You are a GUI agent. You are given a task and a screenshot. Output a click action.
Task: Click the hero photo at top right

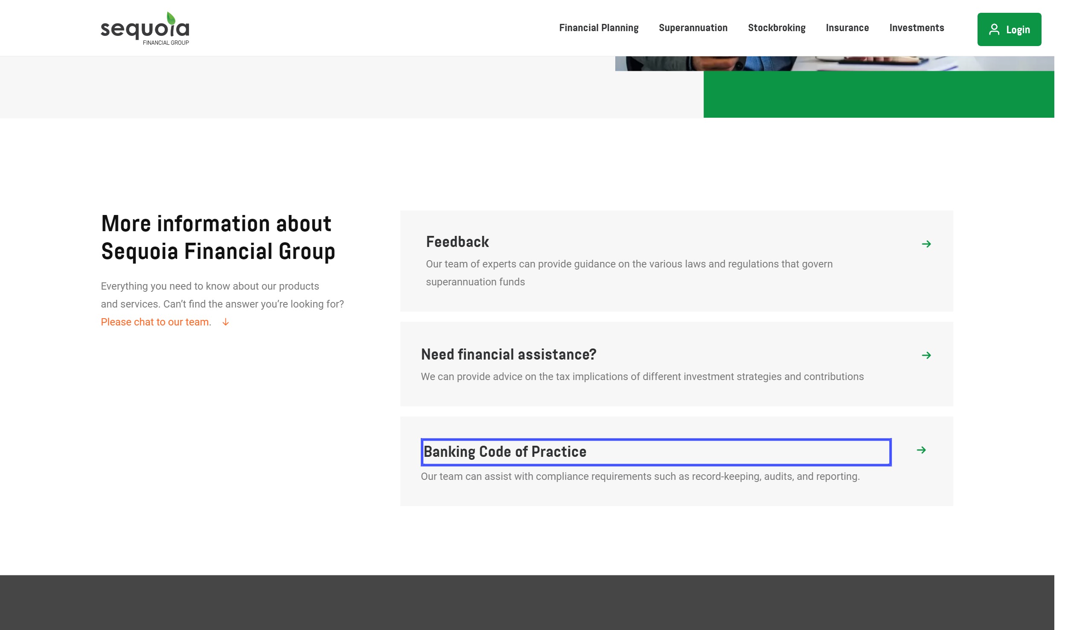(x=834, y=63)
